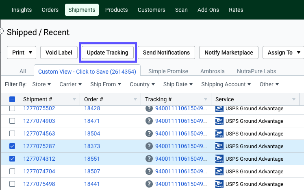The image size is (304, 190).
Task: Open the Print dropdown button
Action: [22, 52]
